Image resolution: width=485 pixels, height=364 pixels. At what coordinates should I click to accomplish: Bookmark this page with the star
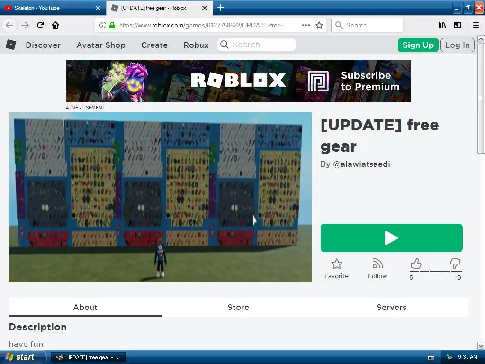(319, 25)
